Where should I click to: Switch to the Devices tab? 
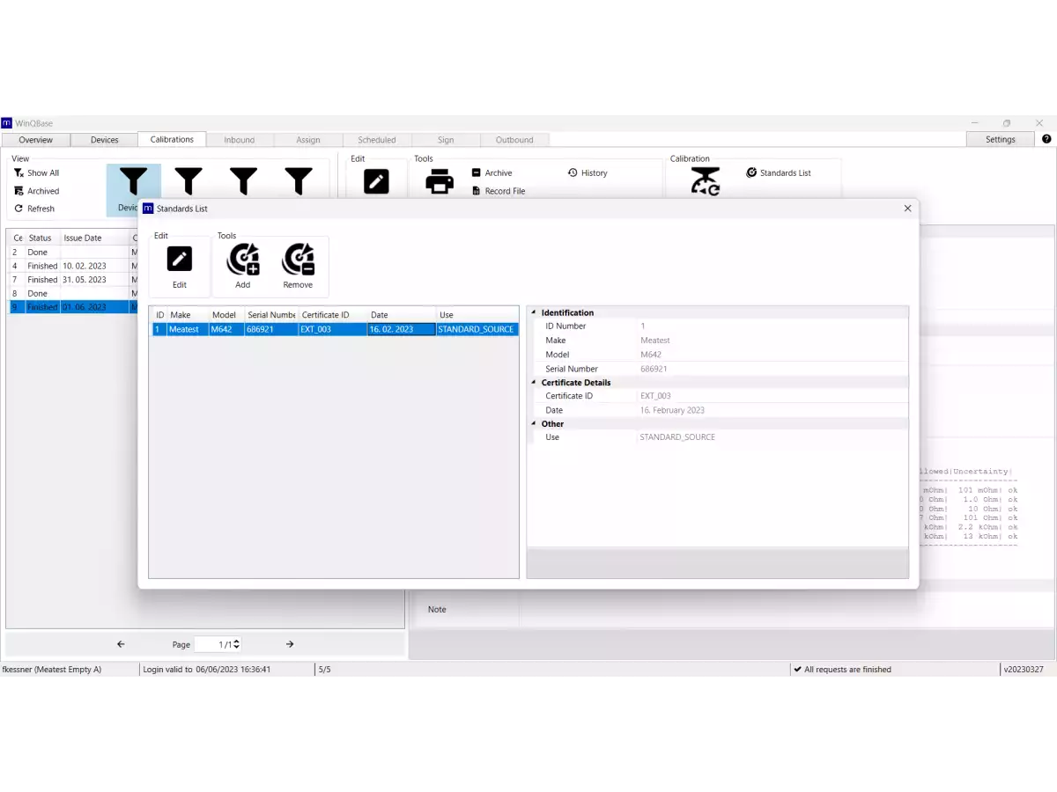[x=104, y=140]
